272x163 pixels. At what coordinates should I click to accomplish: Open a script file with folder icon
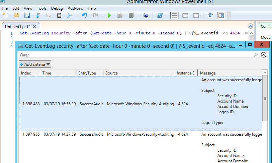pyautogui.click(x=16, y=16)
